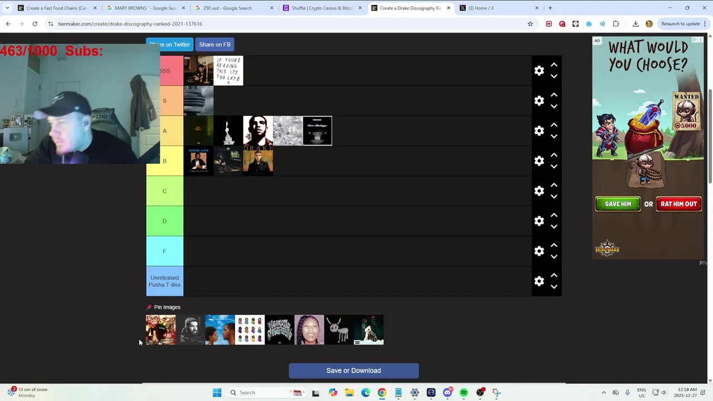This screenshot has height=401, width=713.
Task: Open the tab search dropdown arrow
Action: pyautogui.click(x=7, y=8)
